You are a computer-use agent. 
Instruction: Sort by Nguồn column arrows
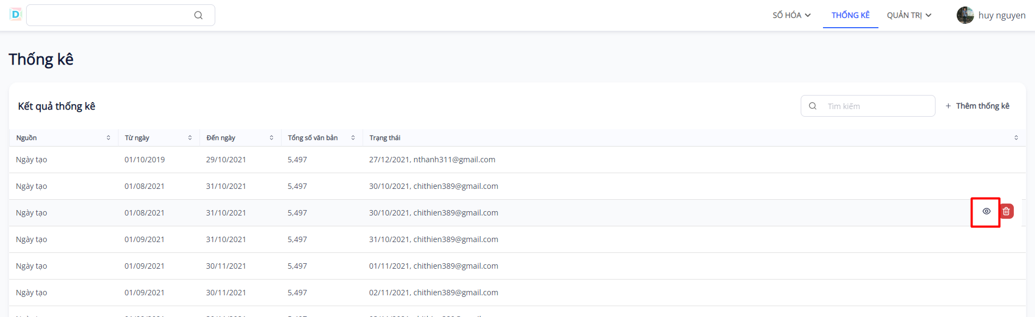tap(108, 138)
